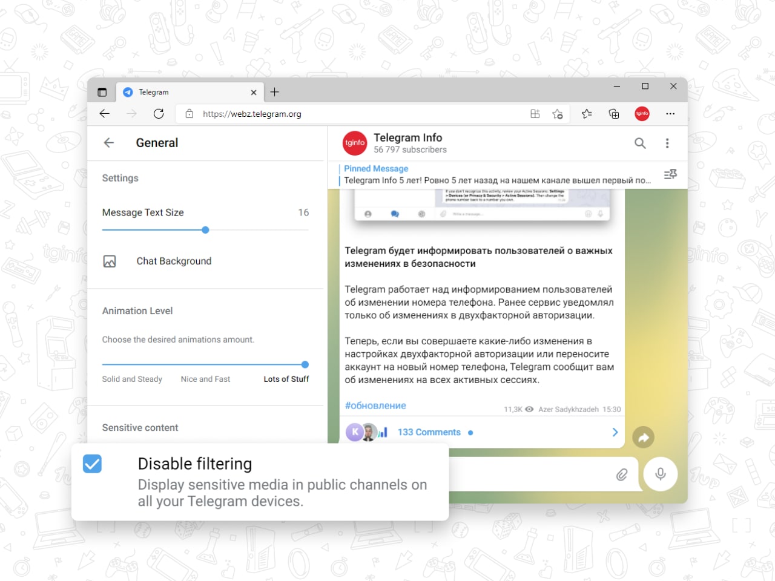
Task: Click the Azer Sadykhzadeh author name
Action: [569, 410]
